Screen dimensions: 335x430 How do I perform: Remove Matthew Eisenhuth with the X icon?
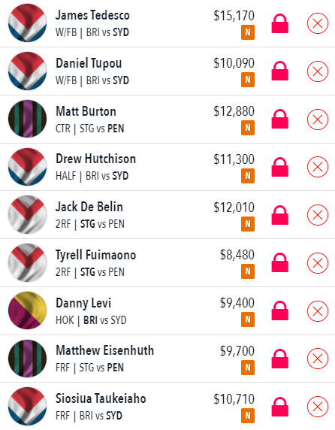[x=318, y=359]
